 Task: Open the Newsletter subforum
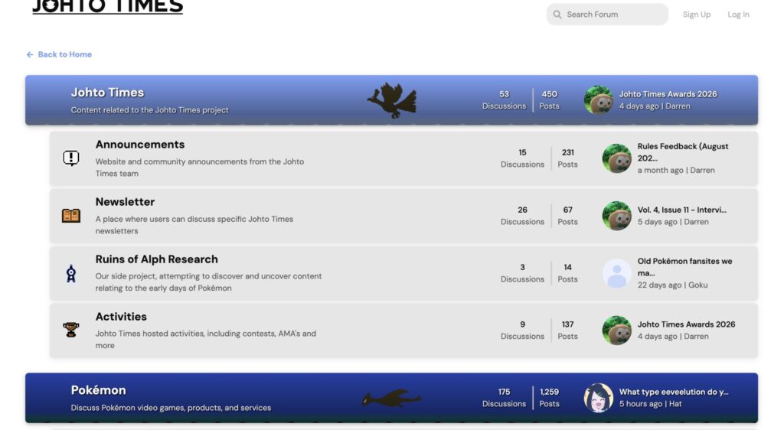pyautogui.click(x=125, y=202)
